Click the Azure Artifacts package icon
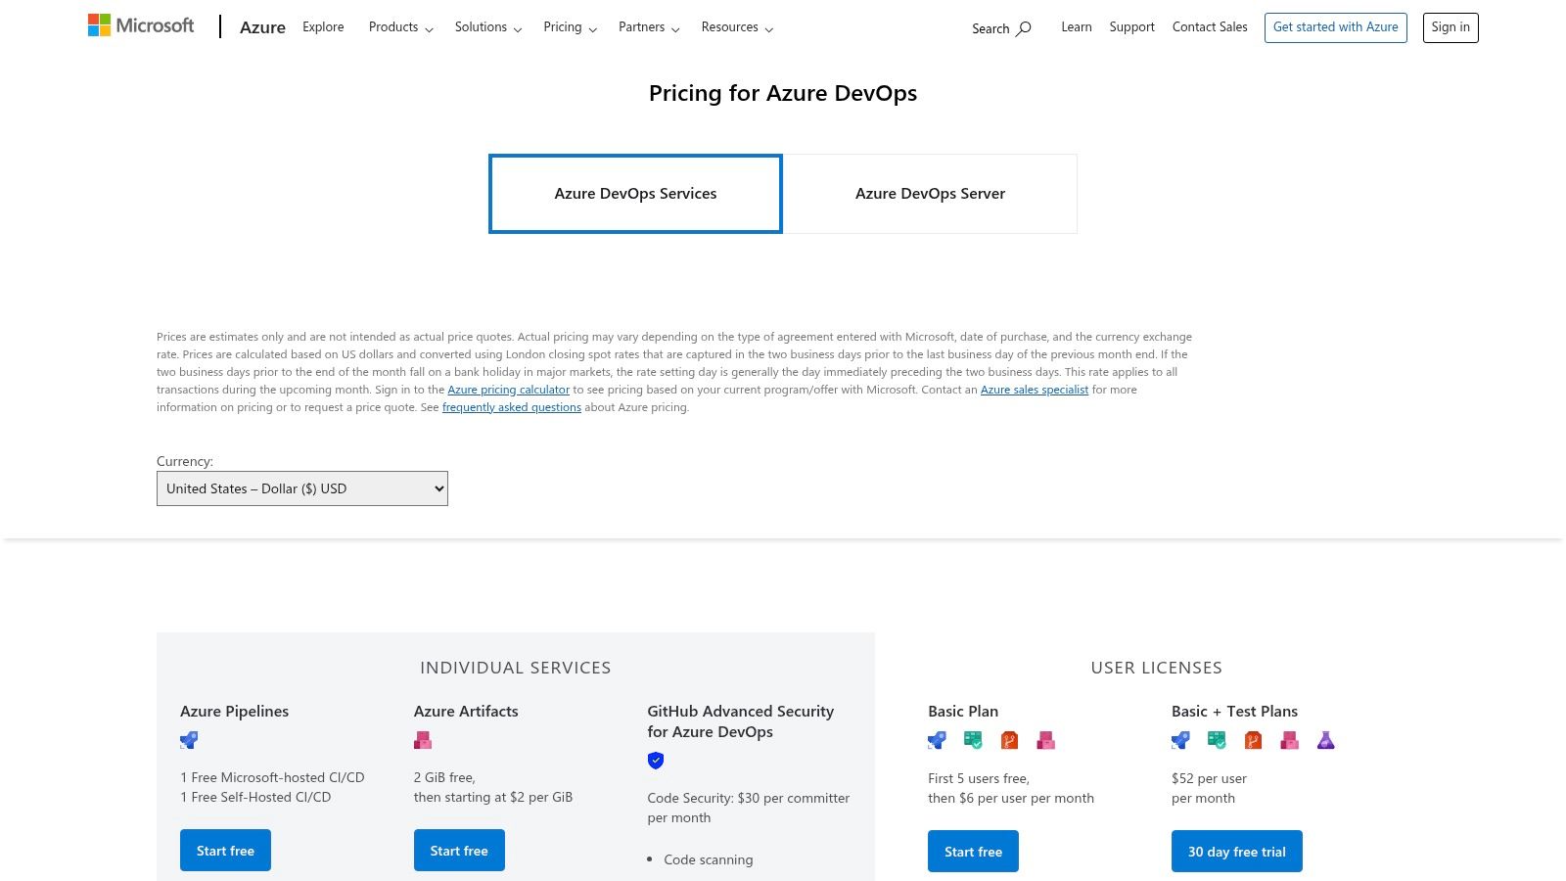Viewport: 1566px width, 881px height. tap(423, 740)
